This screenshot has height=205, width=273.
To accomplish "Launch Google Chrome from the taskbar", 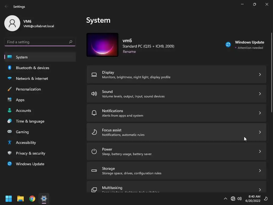I will (32, 199).
